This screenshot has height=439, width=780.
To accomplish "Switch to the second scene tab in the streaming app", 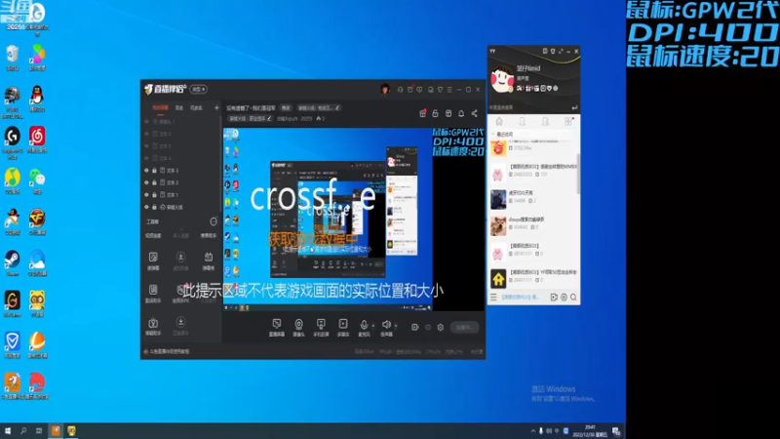I will point(179,107).
